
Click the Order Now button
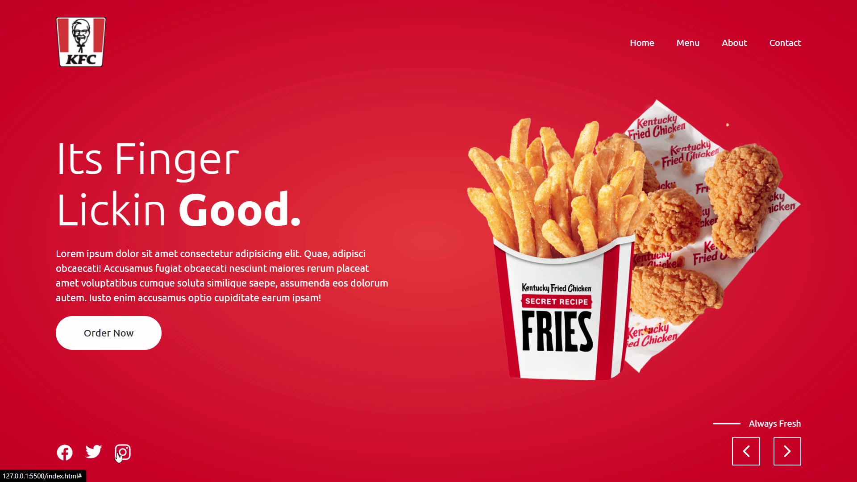coord(109,332)
